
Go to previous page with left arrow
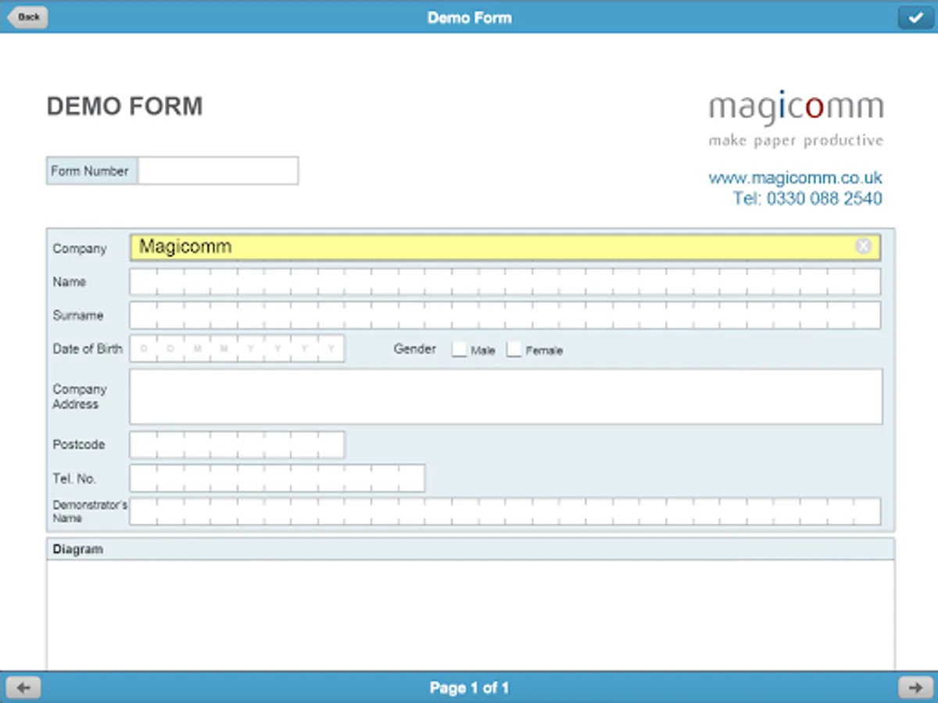coord(23,687)
